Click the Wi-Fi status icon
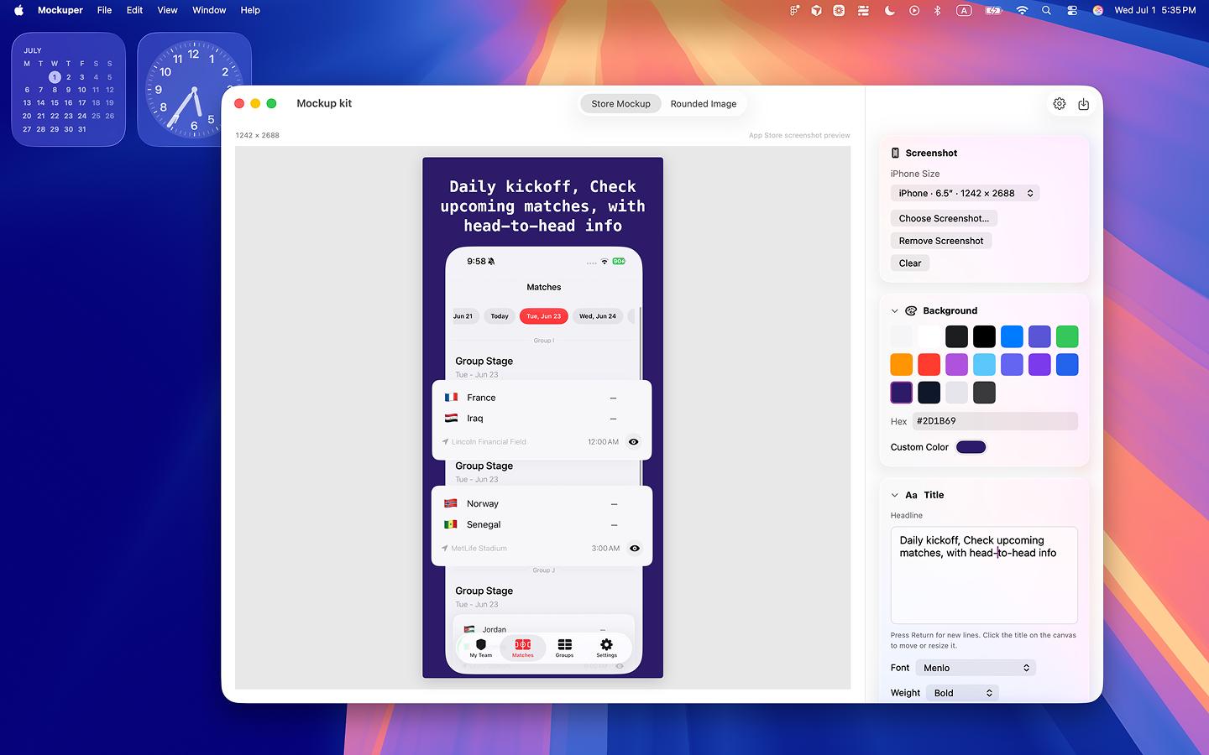This screenshot has width=1209, height=755. [1022, 10]
